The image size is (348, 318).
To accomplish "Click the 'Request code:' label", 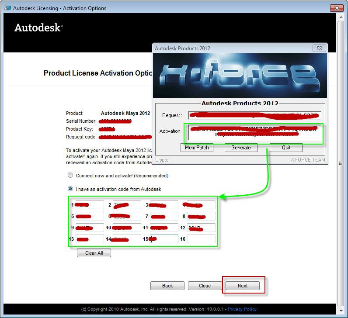I will (x=81, y=137).
